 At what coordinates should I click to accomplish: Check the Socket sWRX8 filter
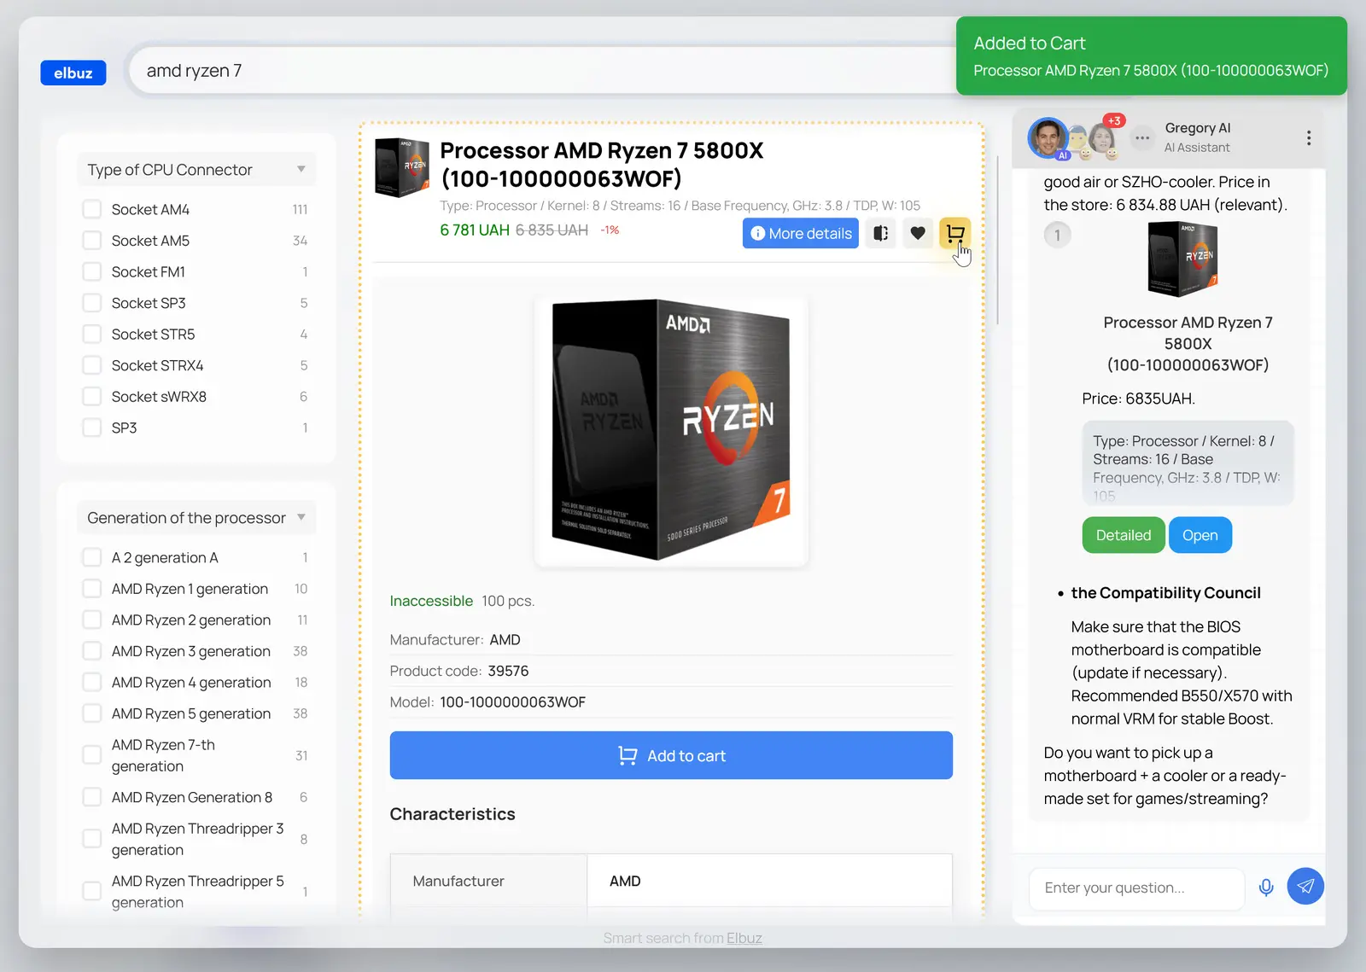tap(92, 397)
